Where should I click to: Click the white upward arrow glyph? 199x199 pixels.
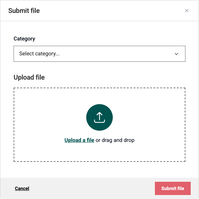tap(99, 116)
